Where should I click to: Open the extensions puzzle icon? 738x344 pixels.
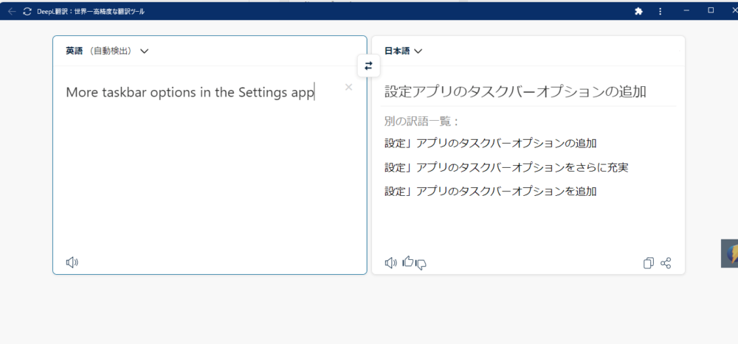coord(638,11)
